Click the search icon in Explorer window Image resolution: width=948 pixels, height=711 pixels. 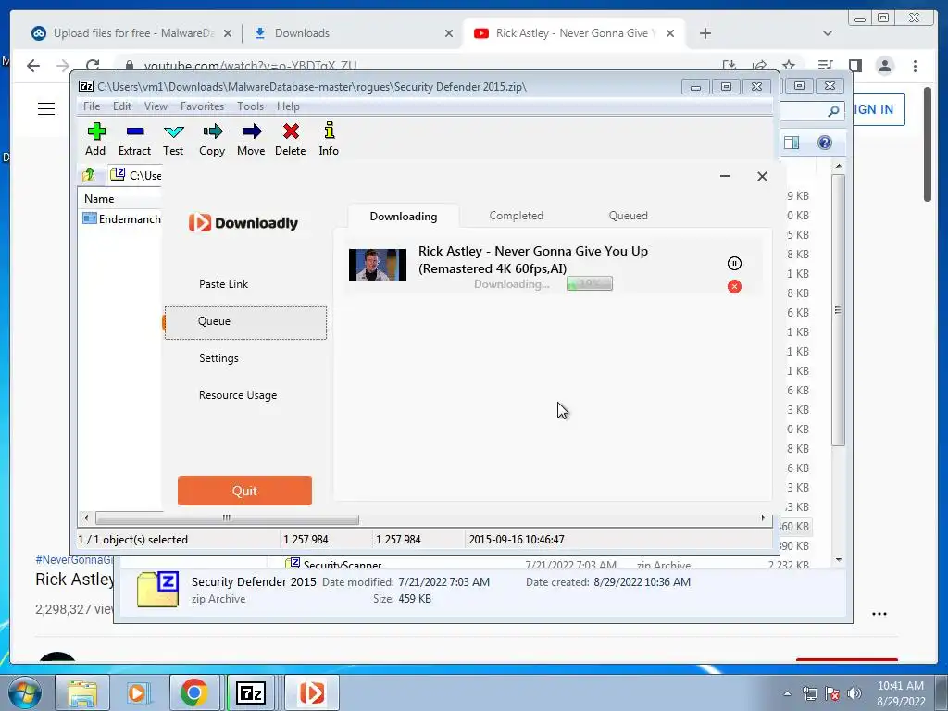(x=833, y=111)
